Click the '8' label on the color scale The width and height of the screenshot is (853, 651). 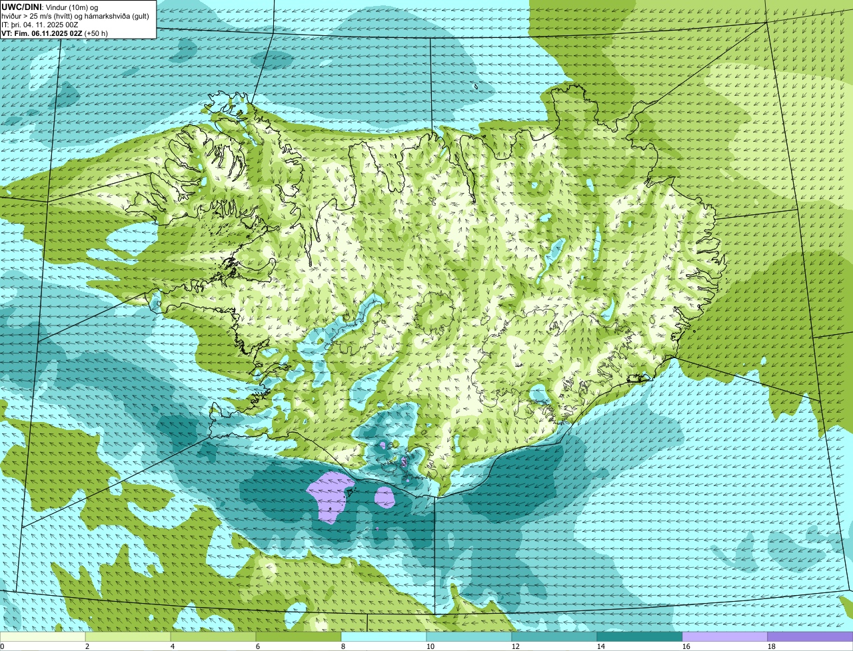coord(343,646)
